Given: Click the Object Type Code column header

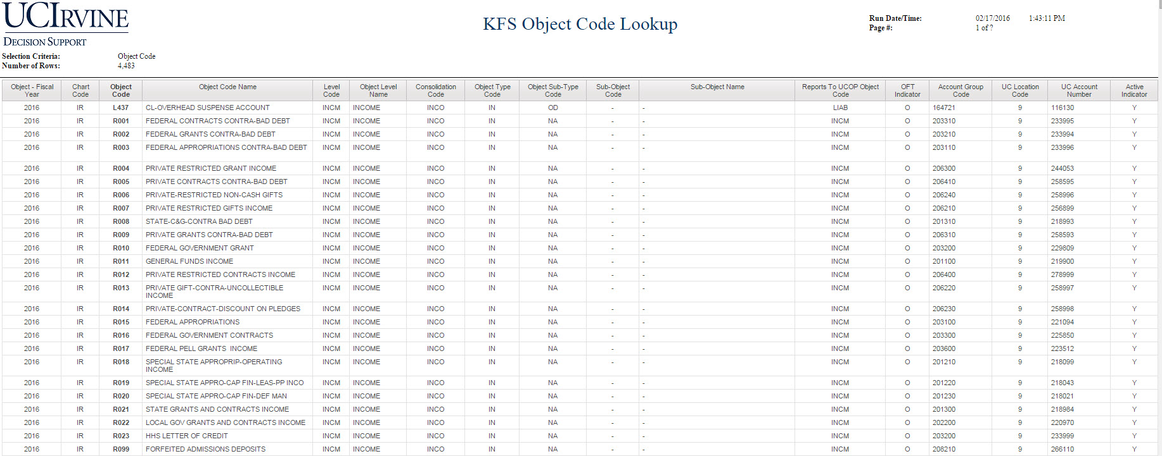Looking at the screenshot, I should click(x=492, y=90).
